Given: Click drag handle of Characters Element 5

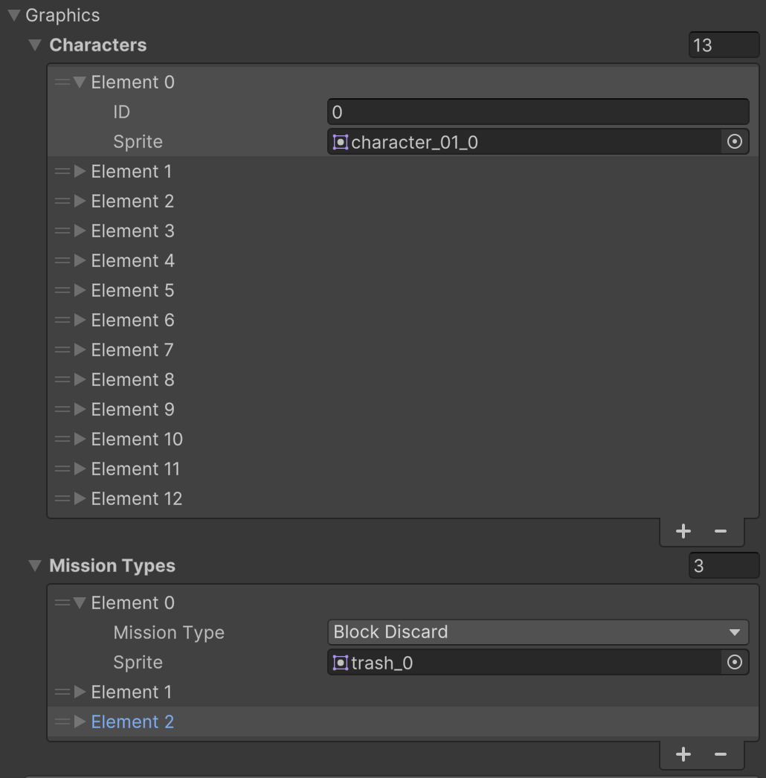Looking at the screenshot, I should pos(62,290).
